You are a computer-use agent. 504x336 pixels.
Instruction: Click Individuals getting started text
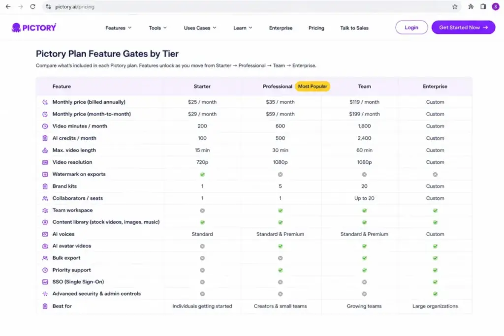tap(202, 306)
